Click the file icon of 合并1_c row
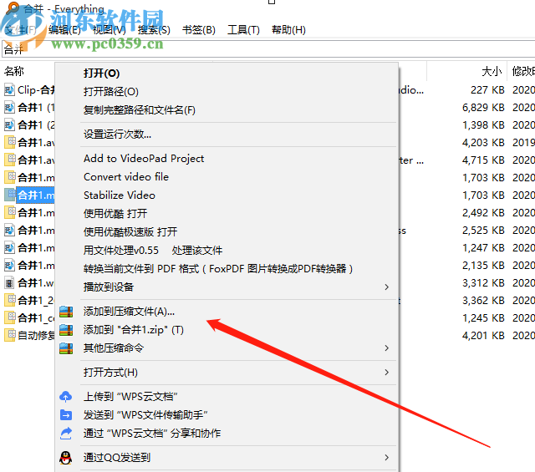The height and width of the screenshot is (472, 535). tap(9, 317)
